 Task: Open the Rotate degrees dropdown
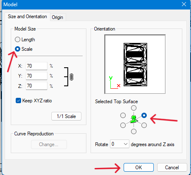(119, 144)
